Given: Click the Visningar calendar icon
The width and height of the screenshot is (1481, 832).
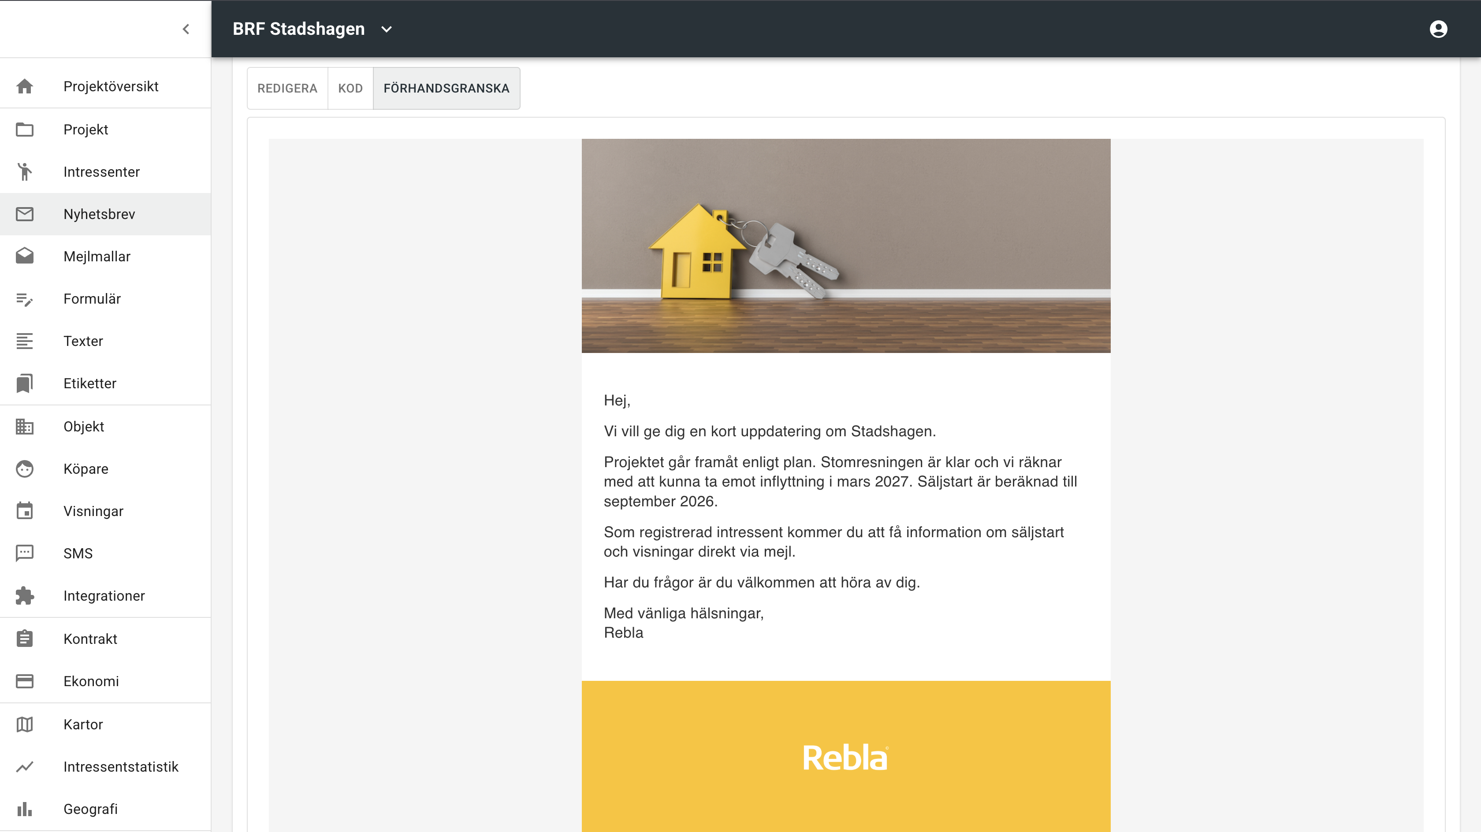Looking at the screenshot, I should coord(24,511).
